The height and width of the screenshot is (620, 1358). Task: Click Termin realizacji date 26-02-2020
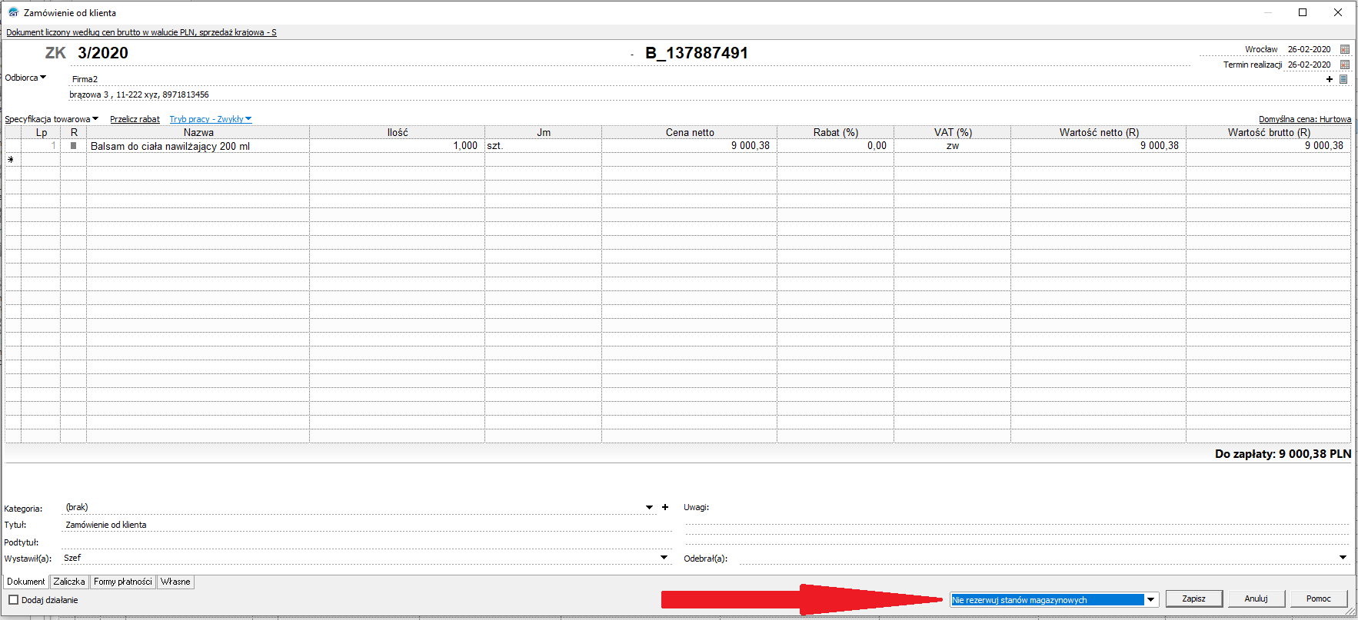(x=1309, y=65)
